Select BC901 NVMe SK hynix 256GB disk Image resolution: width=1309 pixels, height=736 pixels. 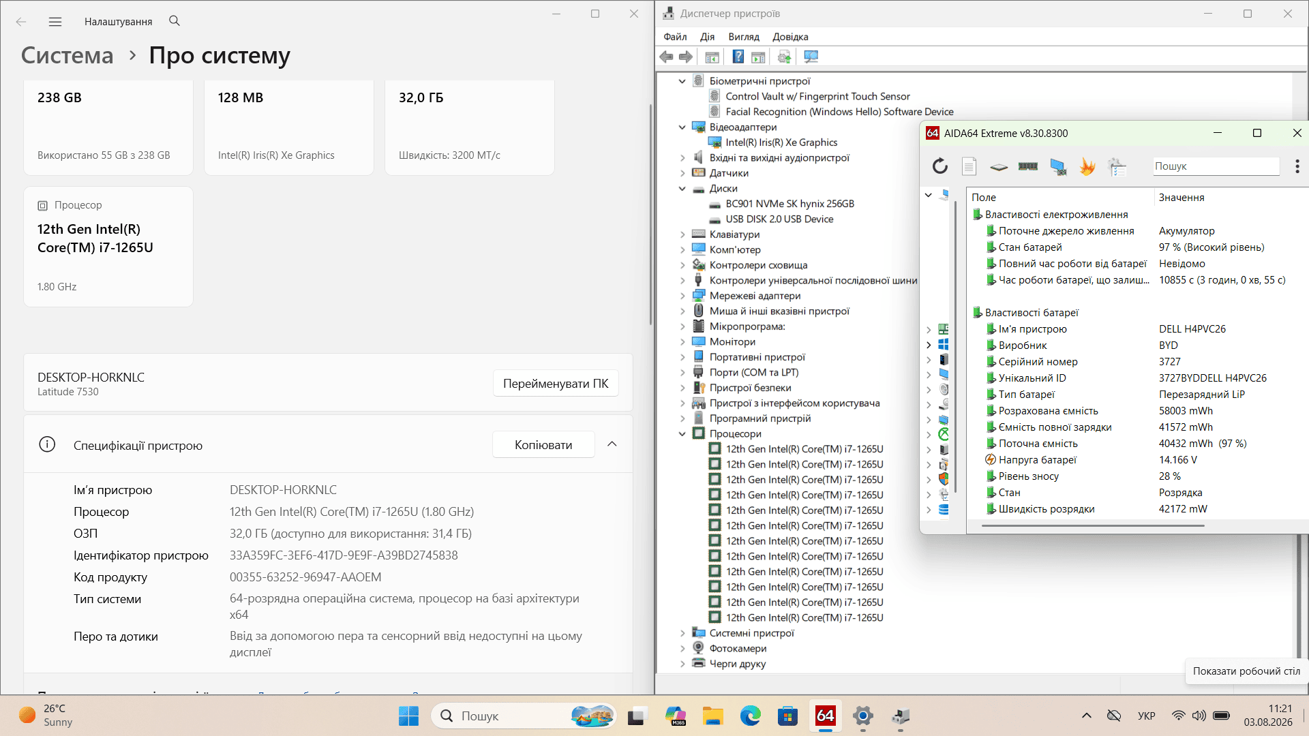pyautogui.click(x=789, y=204)
